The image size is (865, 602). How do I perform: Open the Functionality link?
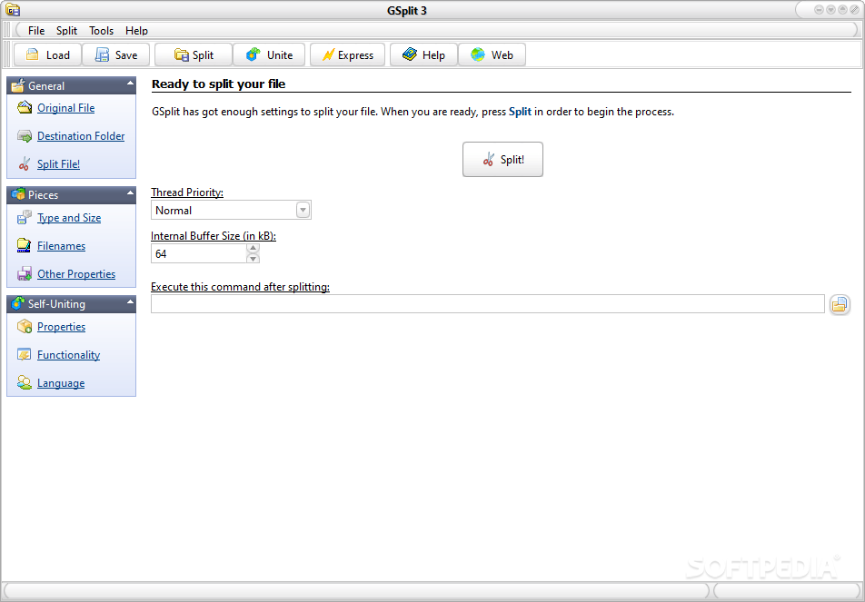click(68, 355)
